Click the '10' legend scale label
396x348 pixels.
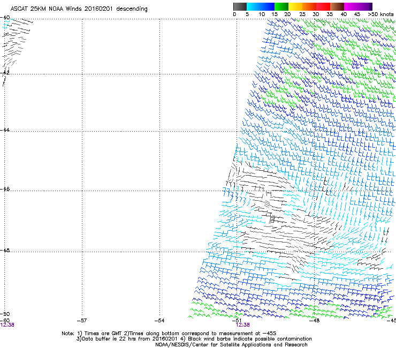tap(262, 14)
